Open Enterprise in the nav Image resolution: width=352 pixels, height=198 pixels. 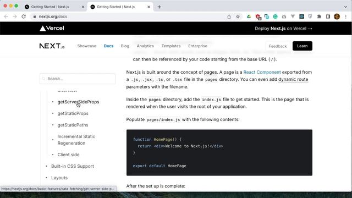coord(197,46)
